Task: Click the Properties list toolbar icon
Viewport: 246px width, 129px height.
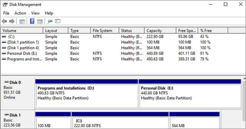Action: [58, 21]
